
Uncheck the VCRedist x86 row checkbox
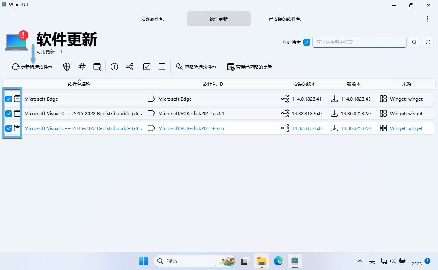click(8, 128)
